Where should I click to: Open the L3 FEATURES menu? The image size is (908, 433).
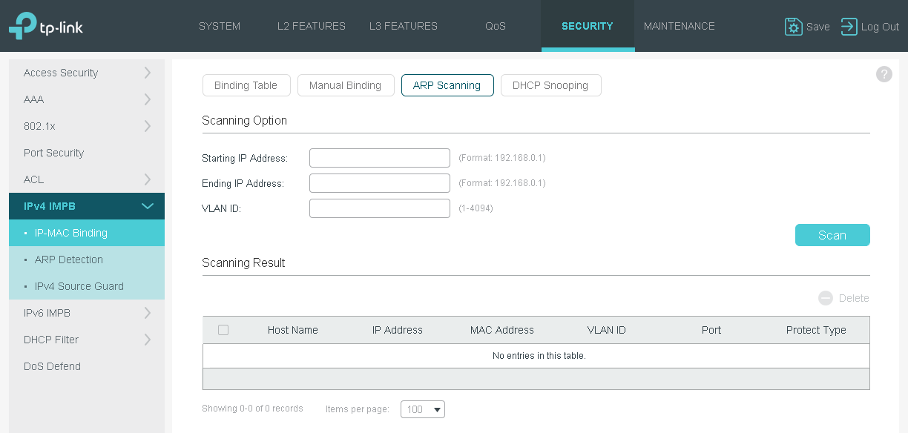coord(404,26)
